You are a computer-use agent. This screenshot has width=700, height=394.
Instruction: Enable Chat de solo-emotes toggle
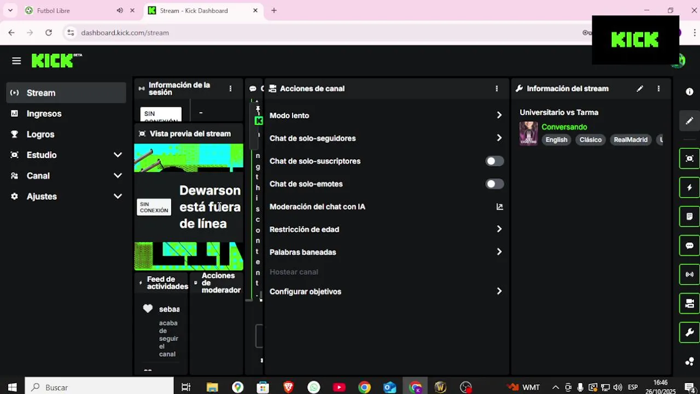[x=494, y=184]
